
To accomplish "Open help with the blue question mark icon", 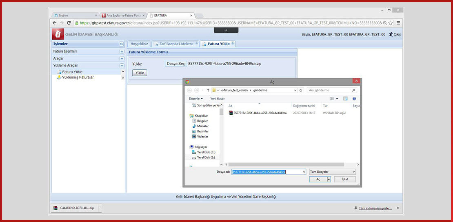I will pos(354,99).
